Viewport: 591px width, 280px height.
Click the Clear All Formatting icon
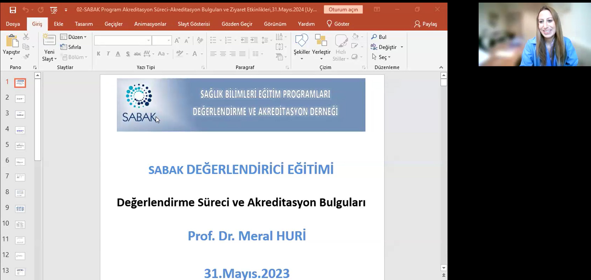pos(200,41)
